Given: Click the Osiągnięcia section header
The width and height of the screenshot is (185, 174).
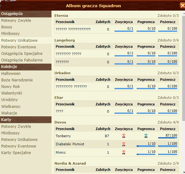Looking at the screenshot, I should (26, 14).
